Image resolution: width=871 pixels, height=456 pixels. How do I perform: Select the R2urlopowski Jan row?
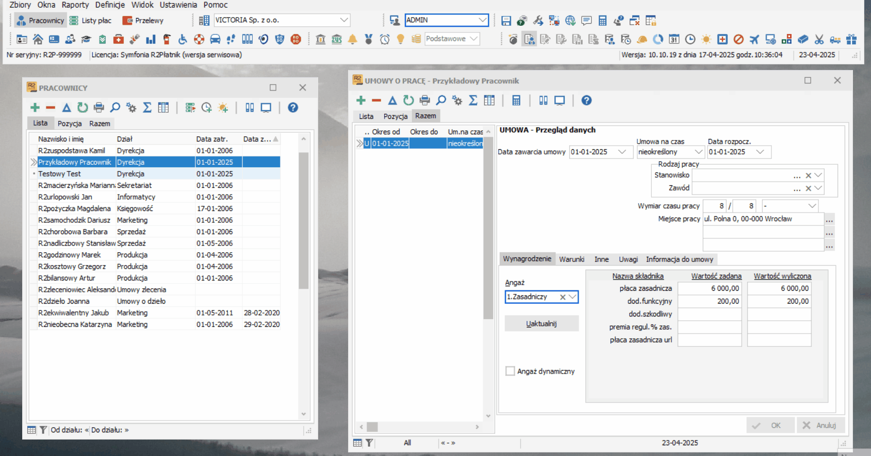(x=155, y=197)
